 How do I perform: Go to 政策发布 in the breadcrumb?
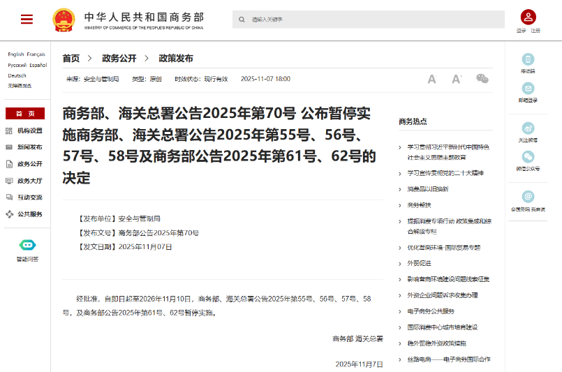click(x=176, y=58)
